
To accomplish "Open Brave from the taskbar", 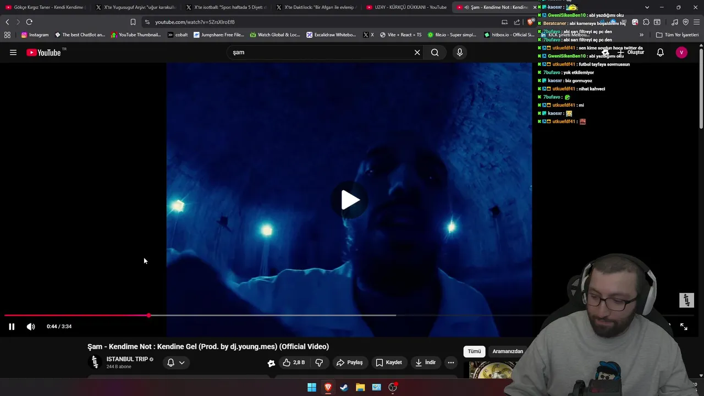I will click(x=328, y=387).
